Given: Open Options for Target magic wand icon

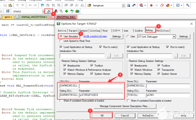Looking at the screenshot, I should pyautogui.click(x=49, y=11).
